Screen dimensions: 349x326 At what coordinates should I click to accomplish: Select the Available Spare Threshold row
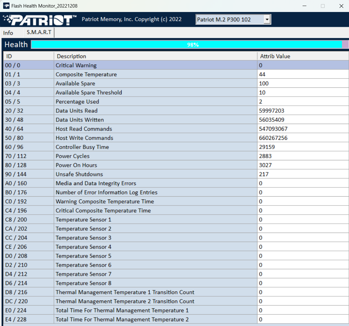pyautogui.click(x=176, y=92)
